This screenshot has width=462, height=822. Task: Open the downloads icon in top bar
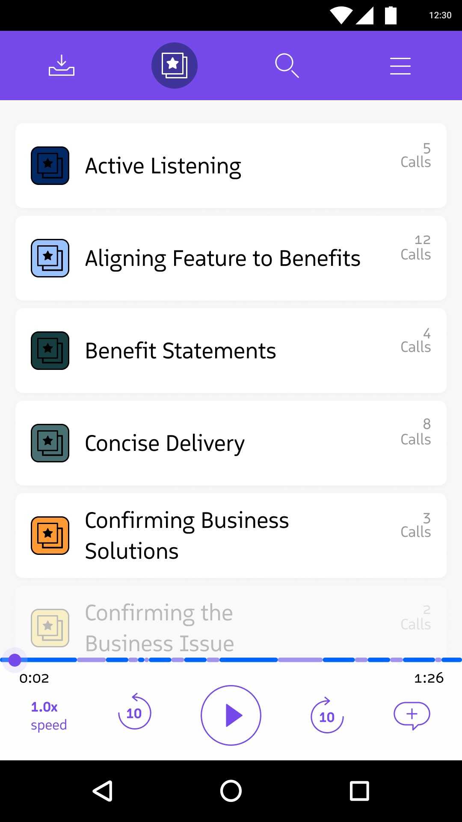click(x=61, y=66)
